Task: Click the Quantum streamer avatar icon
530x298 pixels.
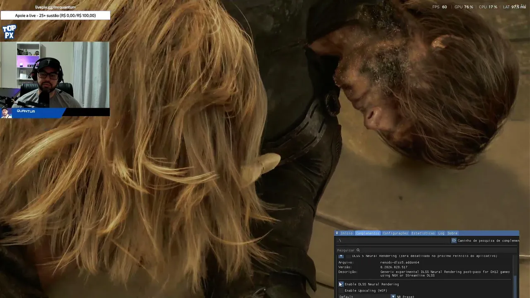Action: tap(6, 113)
